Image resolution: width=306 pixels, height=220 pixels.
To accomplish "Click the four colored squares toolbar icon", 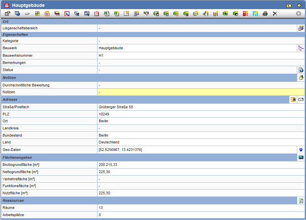I will coord(37,14).
